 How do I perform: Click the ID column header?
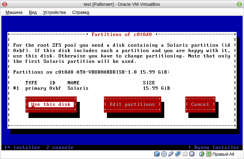pyautogui.click(x=52, y=83)
